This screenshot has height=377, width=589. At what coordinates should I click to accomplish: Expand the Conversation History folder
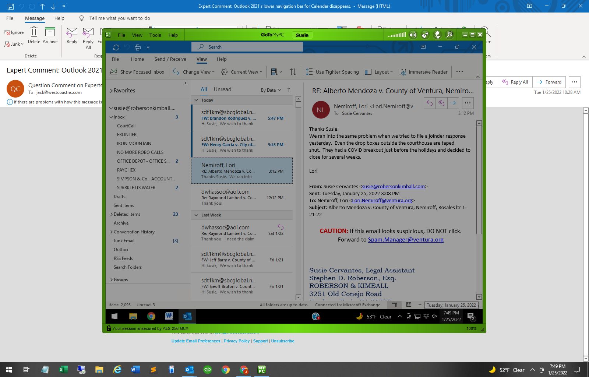112,232
